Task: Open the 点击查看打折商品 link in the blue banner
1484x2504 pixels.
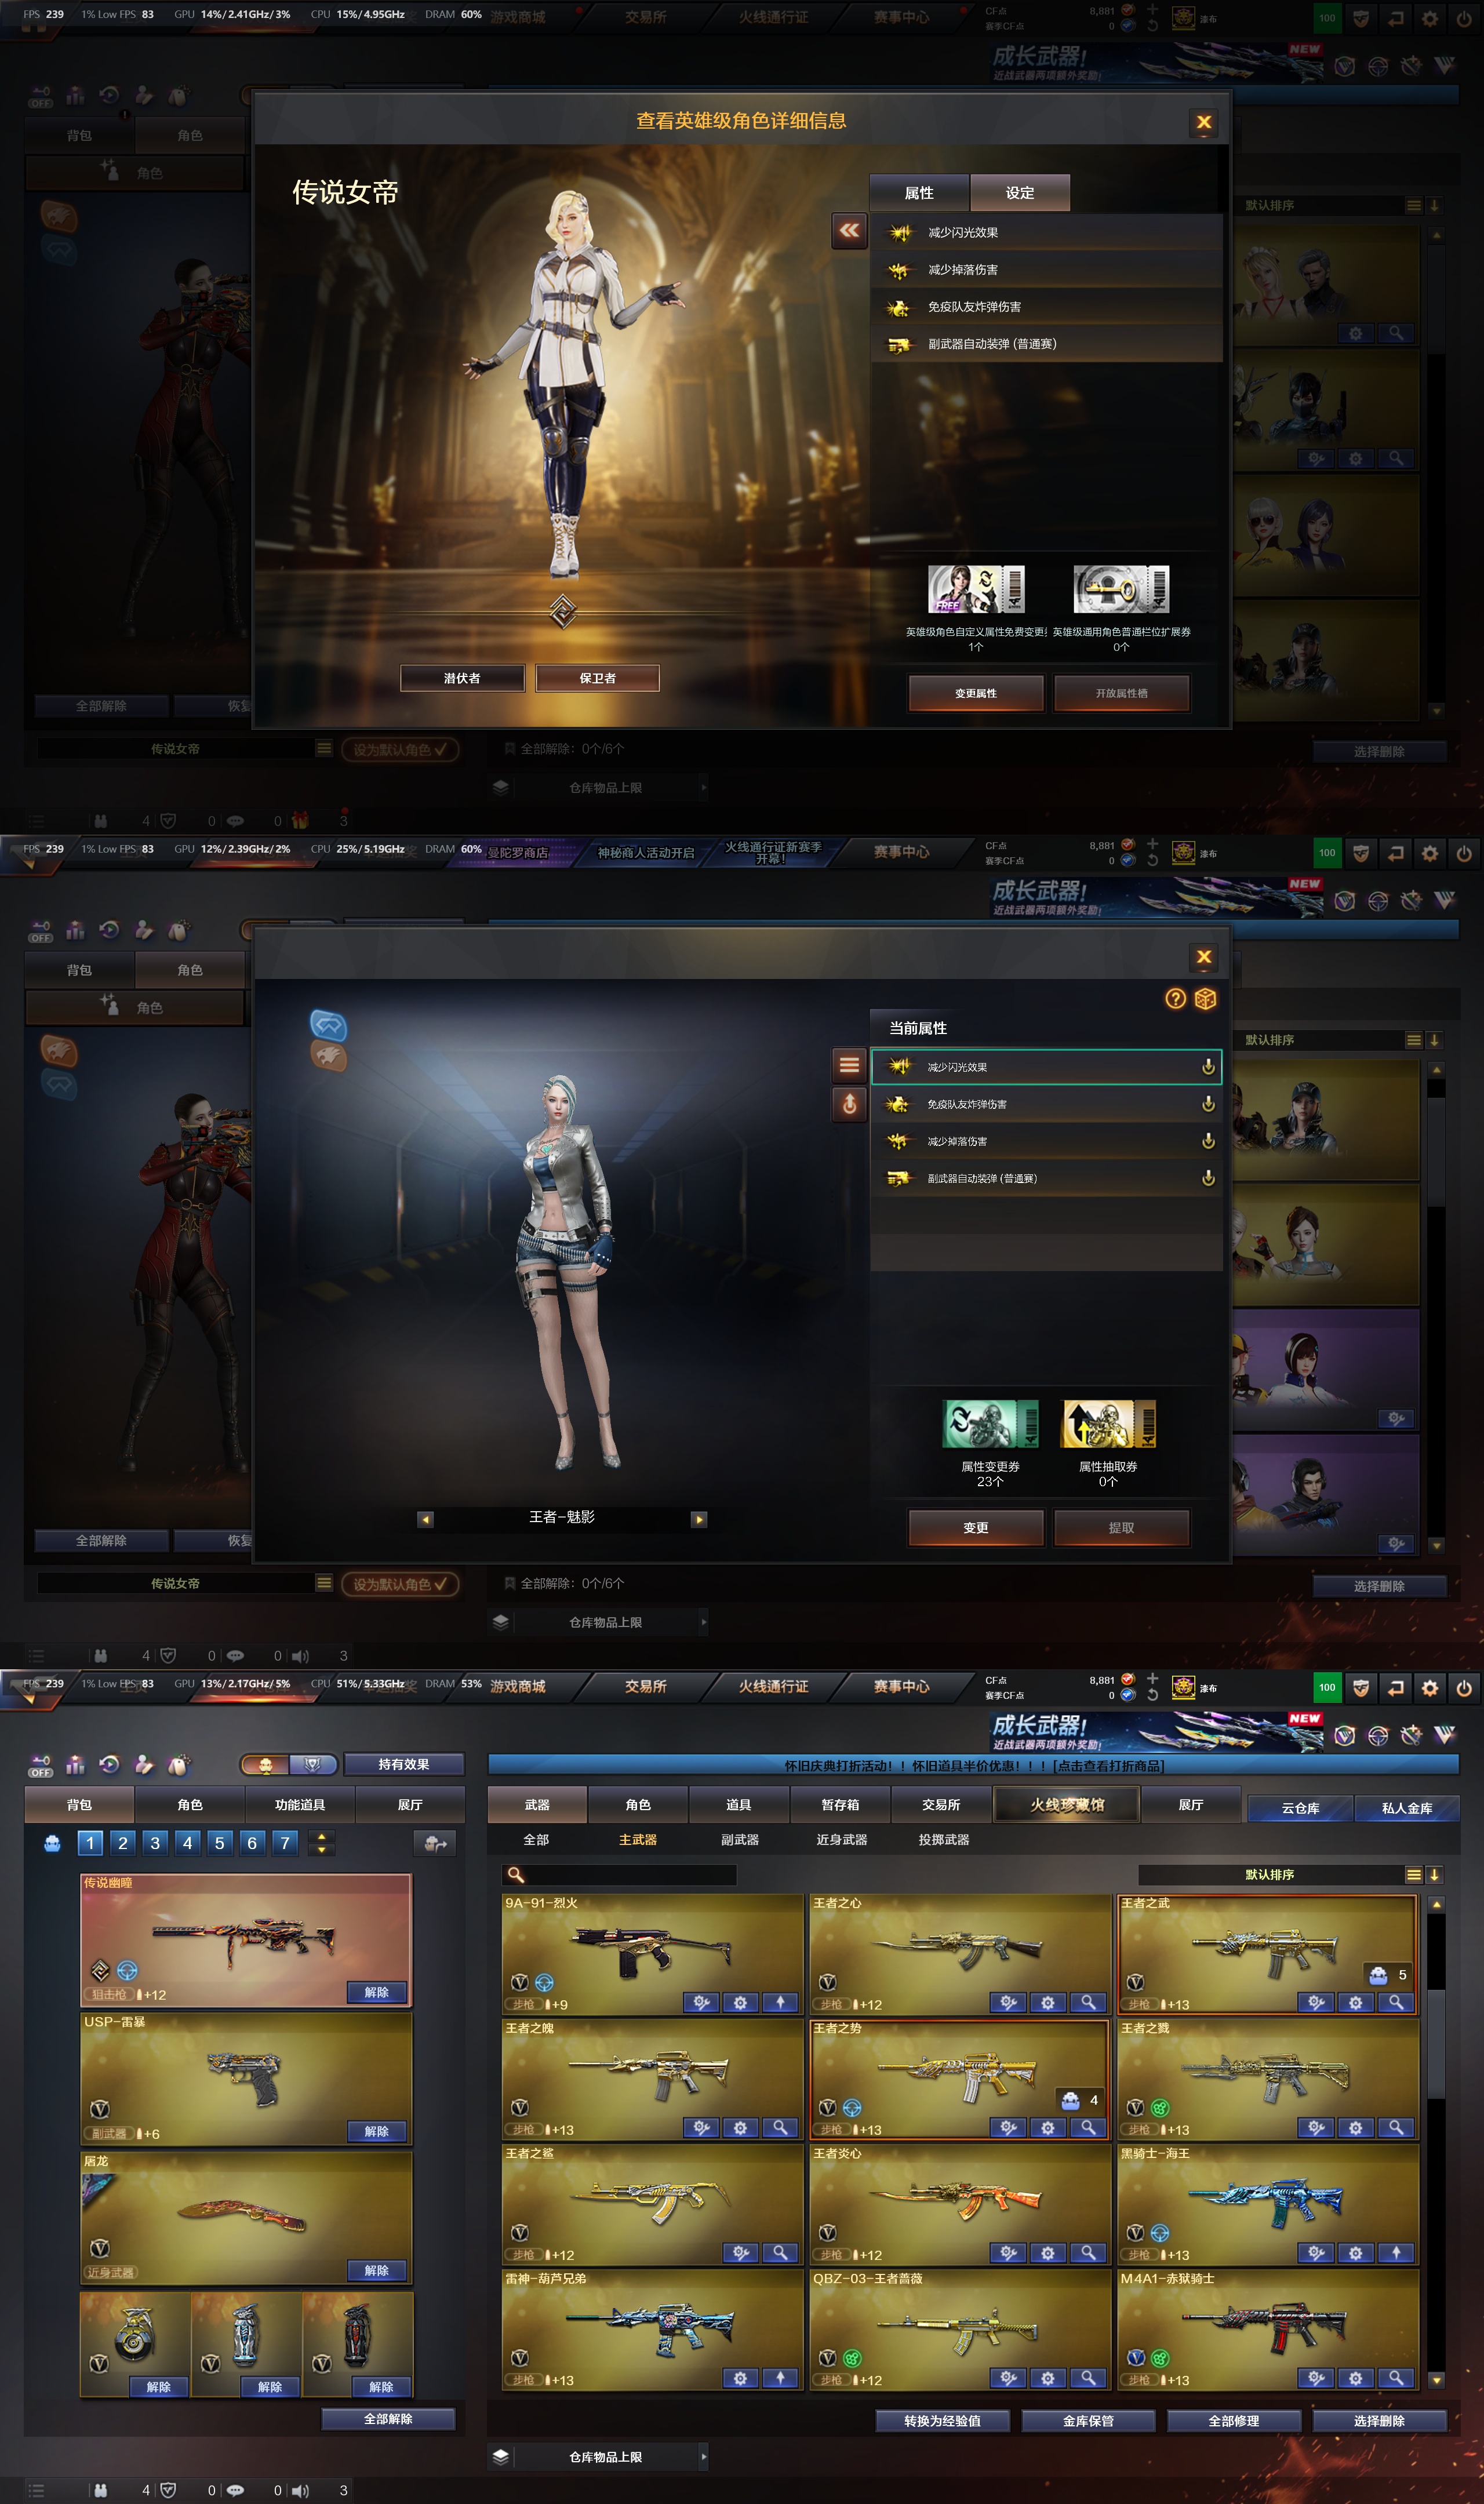Action: [1108, 1766]
